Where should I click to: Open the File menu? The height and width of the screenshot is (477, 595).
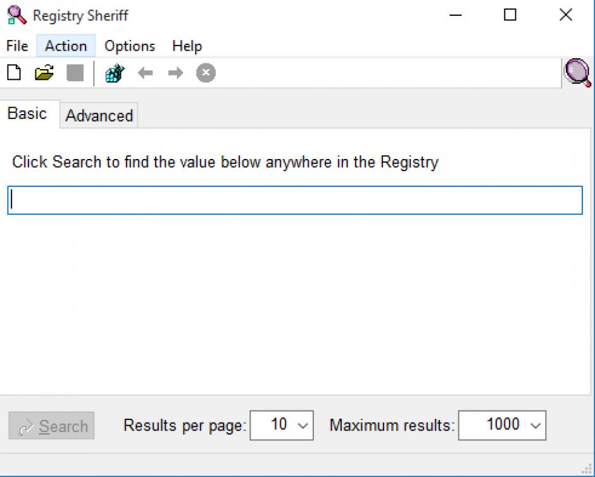18,46
